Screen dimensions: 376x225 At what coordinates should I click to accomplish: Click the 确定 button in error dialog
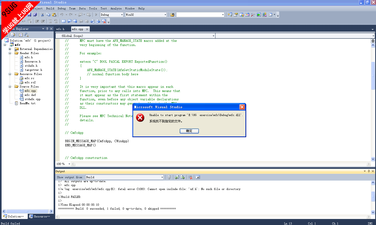click(189, 131)
